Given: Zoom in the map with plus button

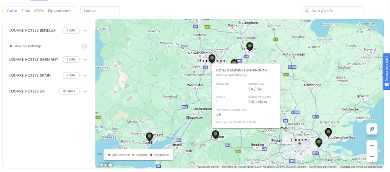Looking at the screenshot, I should [x=372, y=145].
